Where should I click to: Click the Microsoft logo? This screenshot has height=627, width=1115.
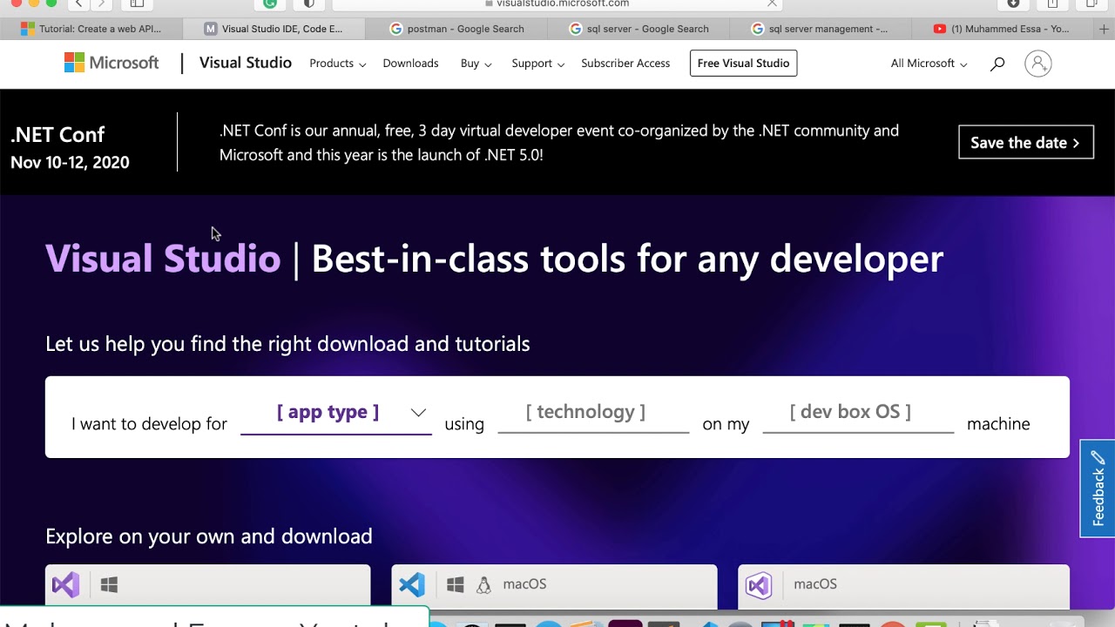pyautogui.click(x=111, y=63)
